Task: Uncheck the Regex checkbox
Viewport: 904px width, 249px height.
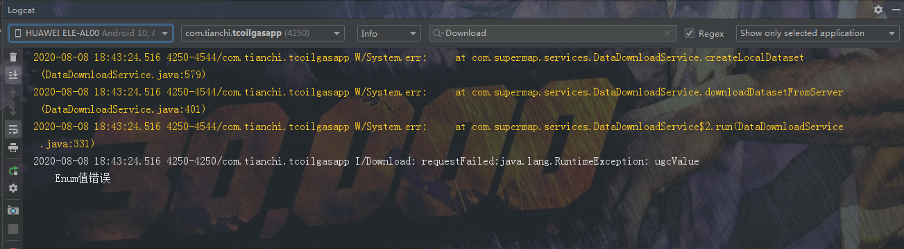Action: pyautogui.click(x=690, y=33)
